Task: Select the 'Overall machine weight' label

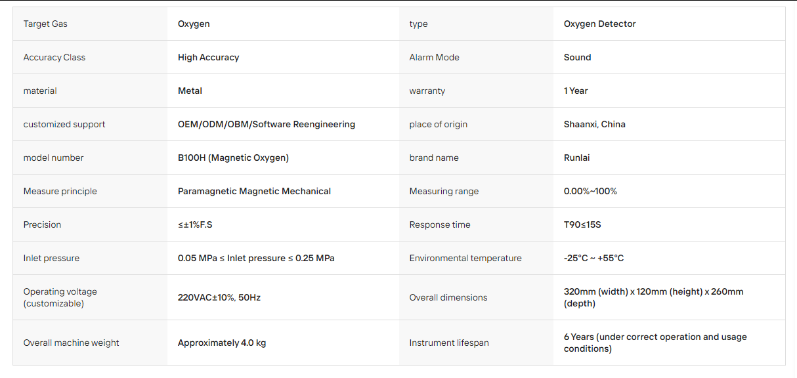Action: [x=72, y=343]
